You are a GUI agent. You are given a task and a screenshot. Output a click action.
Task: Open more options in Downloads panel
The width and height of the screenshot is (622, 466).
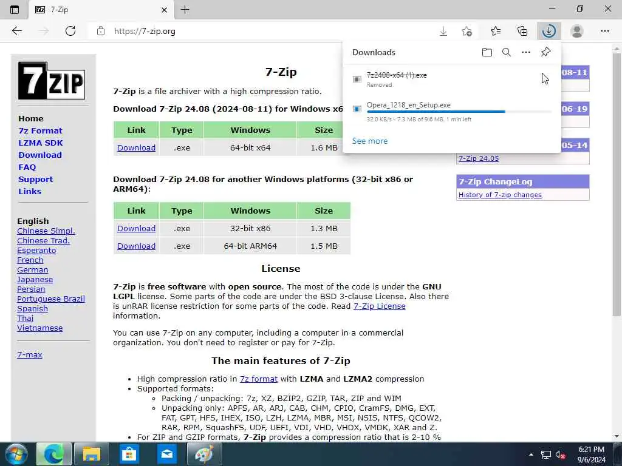click(526, 52)
